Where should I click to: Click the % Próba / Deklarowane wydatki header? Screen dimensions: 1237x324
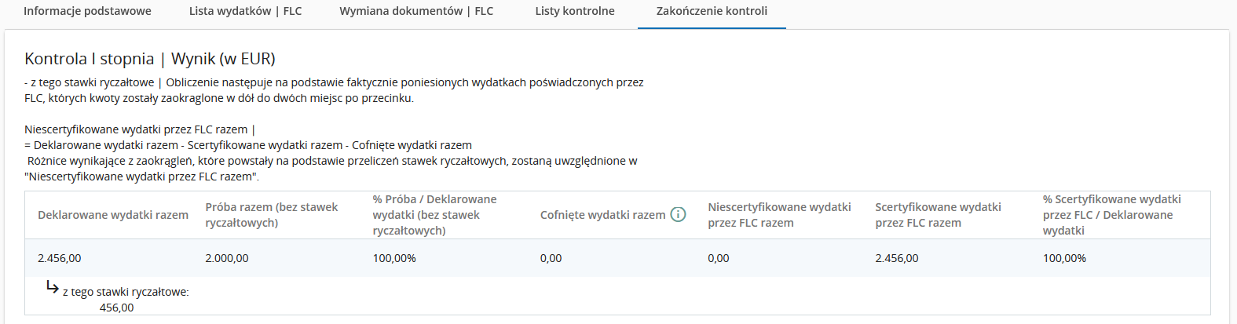(x=434, y=215)
